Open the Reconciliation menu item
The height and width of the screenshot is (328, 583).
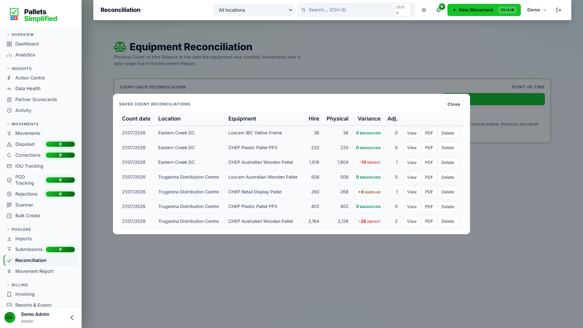41,260
